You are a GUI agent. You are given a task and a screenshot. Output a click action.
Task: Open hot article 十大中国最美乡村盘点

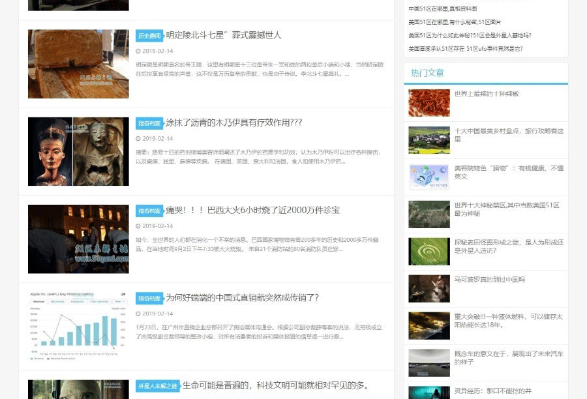click(x=509, y=135)
